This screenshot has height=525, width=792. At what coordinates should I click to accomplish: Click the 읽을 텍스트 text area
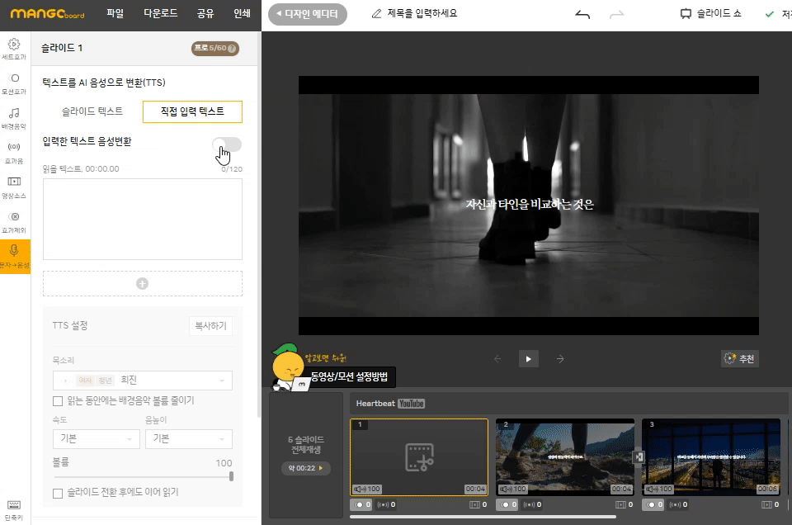(143, 220)
